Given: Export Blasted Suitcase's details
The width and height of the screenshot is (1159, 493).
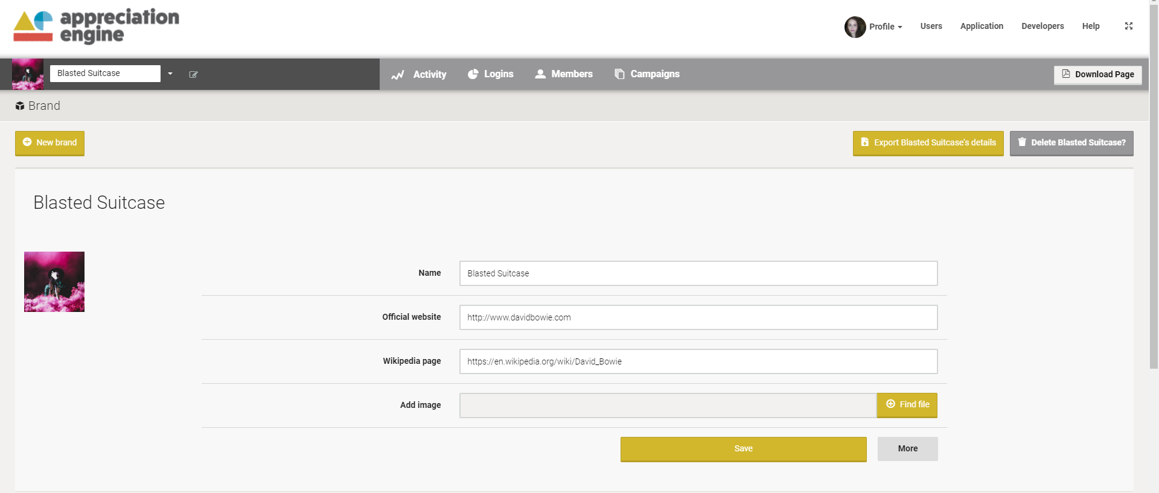Looking at the screenshot, I should coord(928,143).
